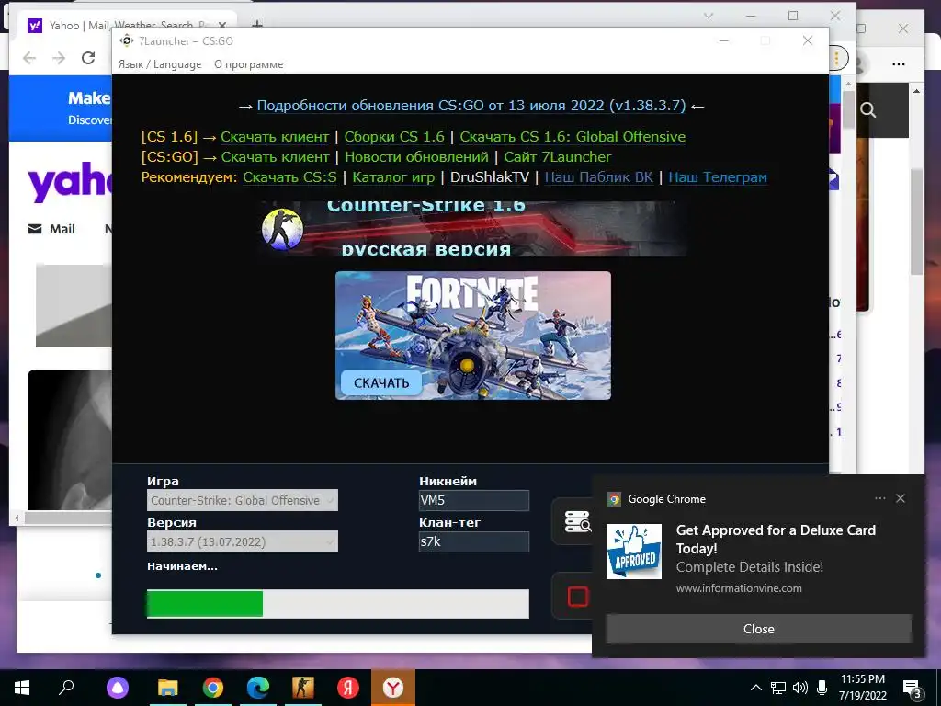Click CS:GO Скачать клиент link
Image resolution: width=941 pixels, height=706 pixels.
[276, 157]
